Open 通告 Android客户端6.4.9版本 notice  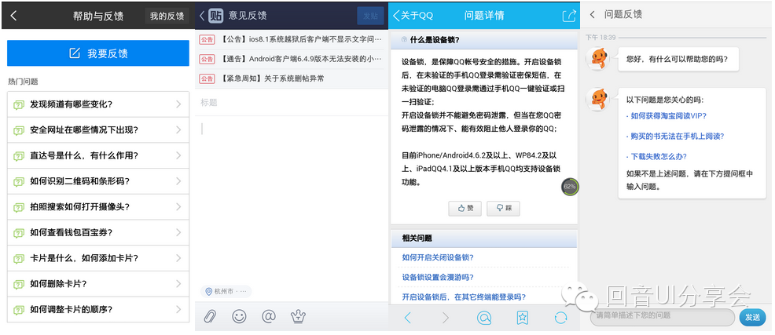(292, 59)
